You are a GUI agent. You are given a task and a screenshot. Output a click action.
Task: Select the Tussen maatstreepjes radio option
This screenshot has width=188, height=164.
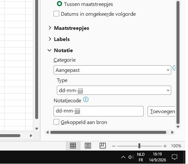pyautogui.click(x=59, y=4)
